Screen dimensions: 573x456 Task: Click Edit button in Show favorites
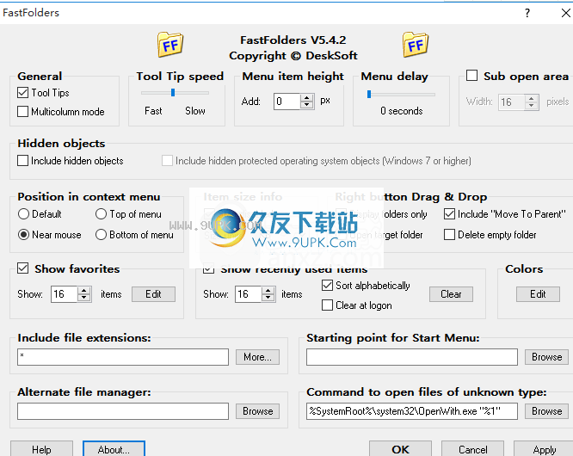tap(153, 294)
